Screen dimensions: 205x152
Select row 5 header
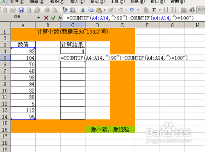[5, 58]
